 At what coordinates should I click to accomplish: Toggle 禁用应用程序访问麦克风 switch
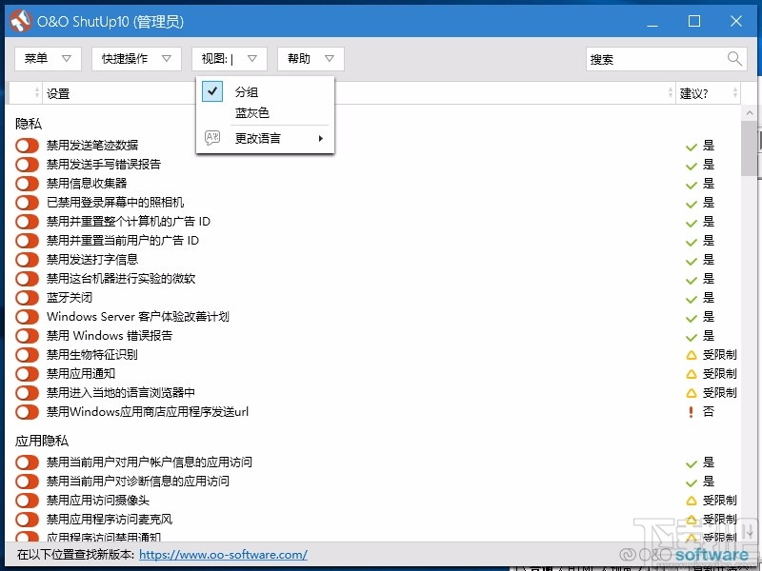(27, 519)
